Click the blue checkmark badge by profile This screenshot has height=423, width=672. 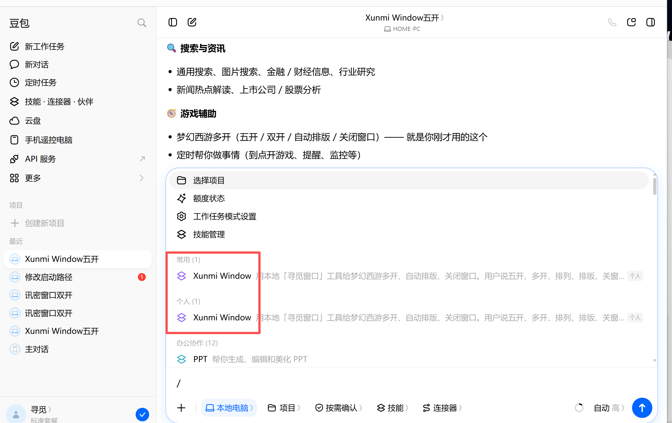[142, 414]
